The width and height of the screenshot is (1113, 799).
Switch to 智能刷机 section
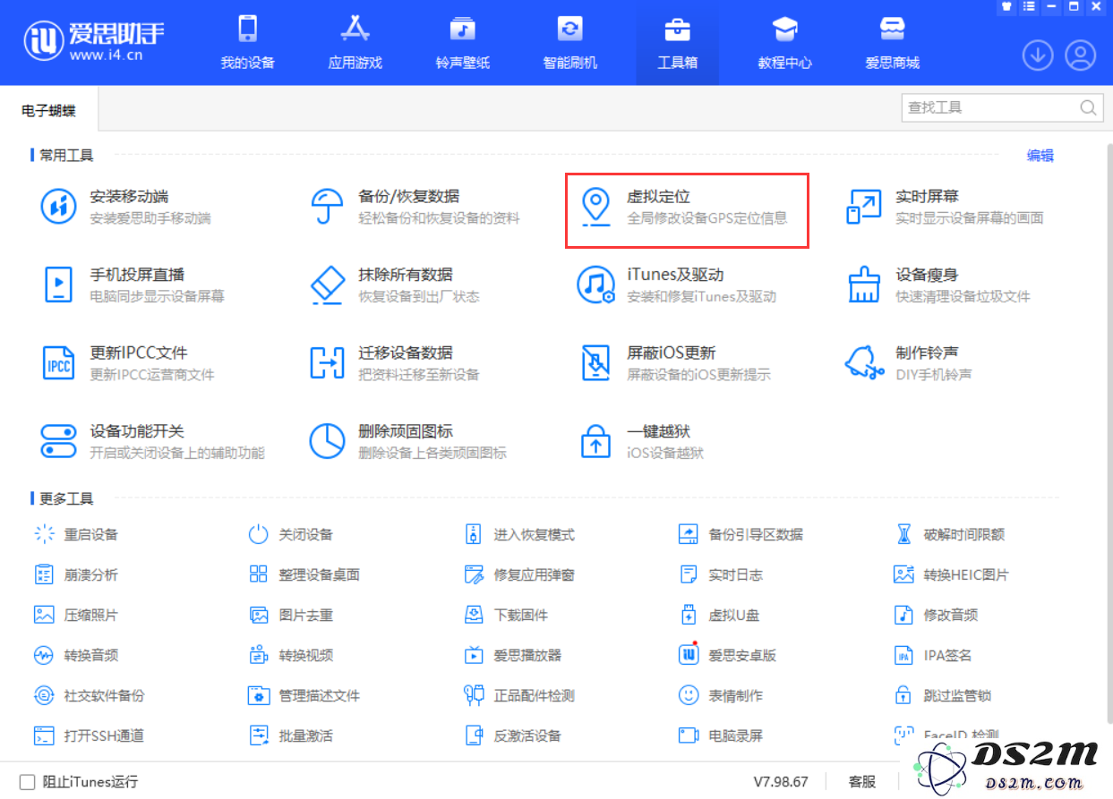point(570,43)
